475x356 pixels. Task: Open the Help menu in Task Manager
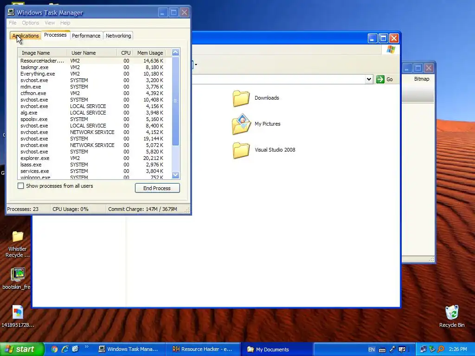point(65,23)
